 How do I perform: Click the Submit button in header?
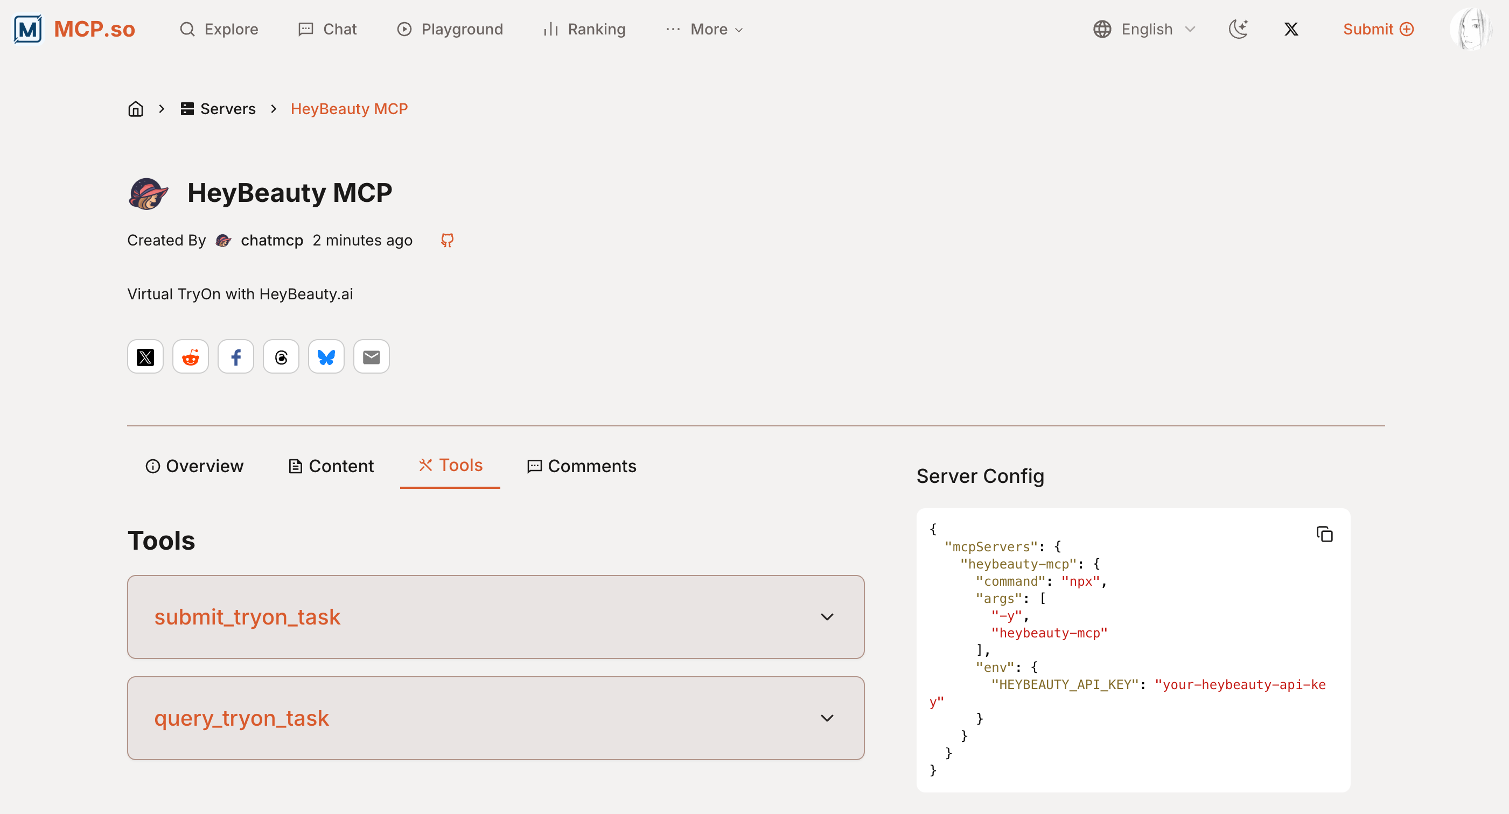coord(1378,29)
